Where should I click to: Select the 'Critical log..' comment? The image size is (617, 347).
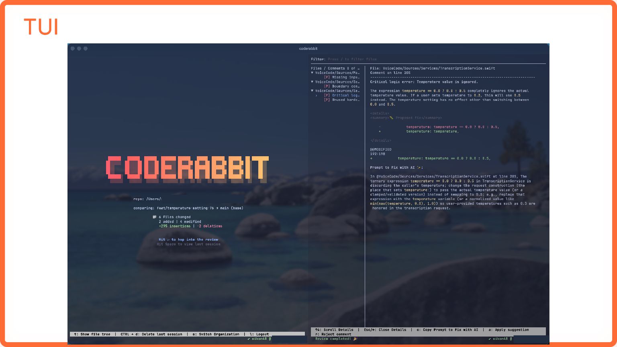coord(345,95)
